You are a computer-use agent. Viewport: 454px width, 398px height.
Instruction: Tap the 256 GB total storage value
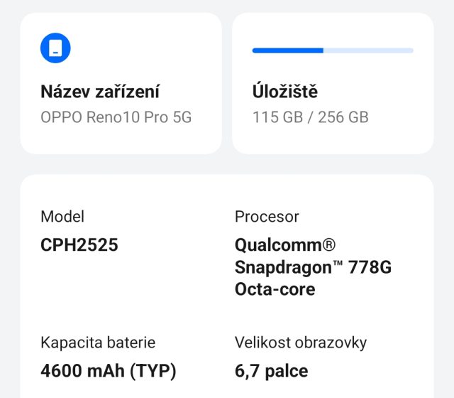point(343,117)
